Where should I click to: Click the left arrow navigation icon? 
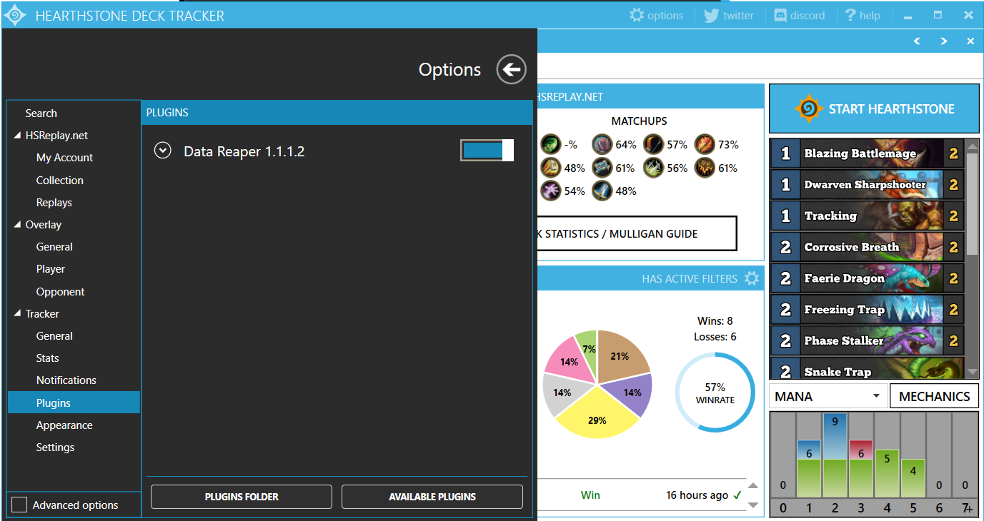[918, 41]
